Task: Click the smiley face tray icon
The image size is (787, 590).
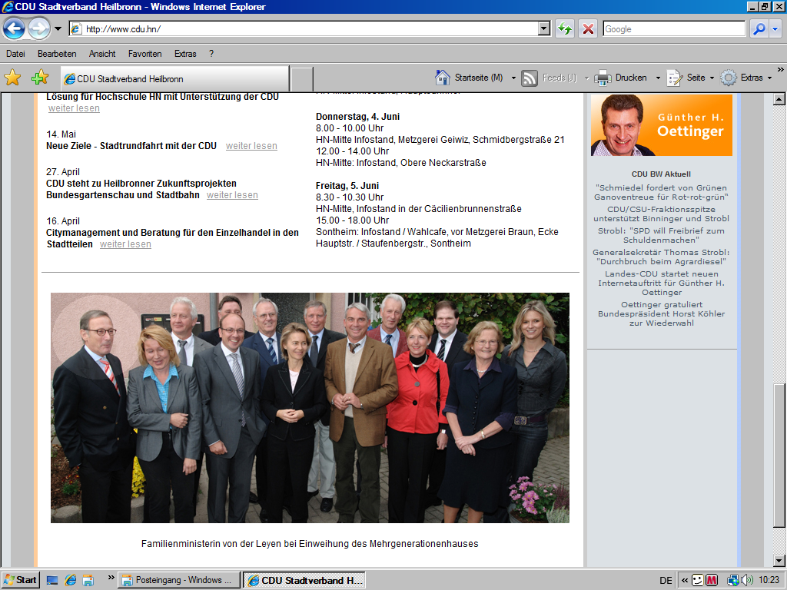Action: pos(697,581)
